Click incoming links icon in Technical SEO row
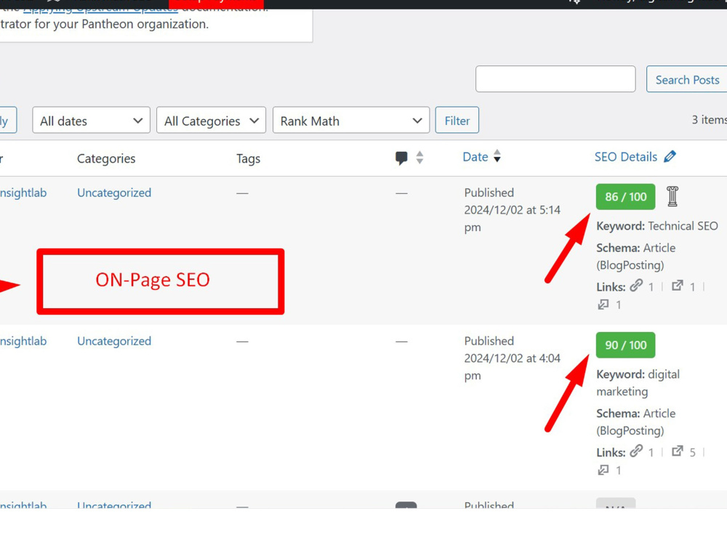This screenshot has width=727, height=545. coord(603,304)
